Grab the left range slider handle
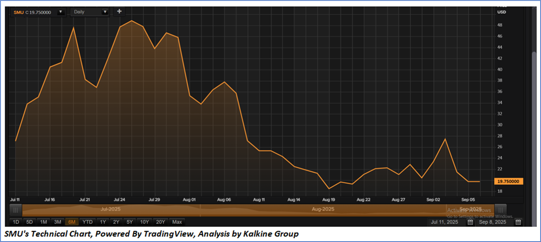Image resolution: width=541 pixels, height=242 pixels. 16,210
